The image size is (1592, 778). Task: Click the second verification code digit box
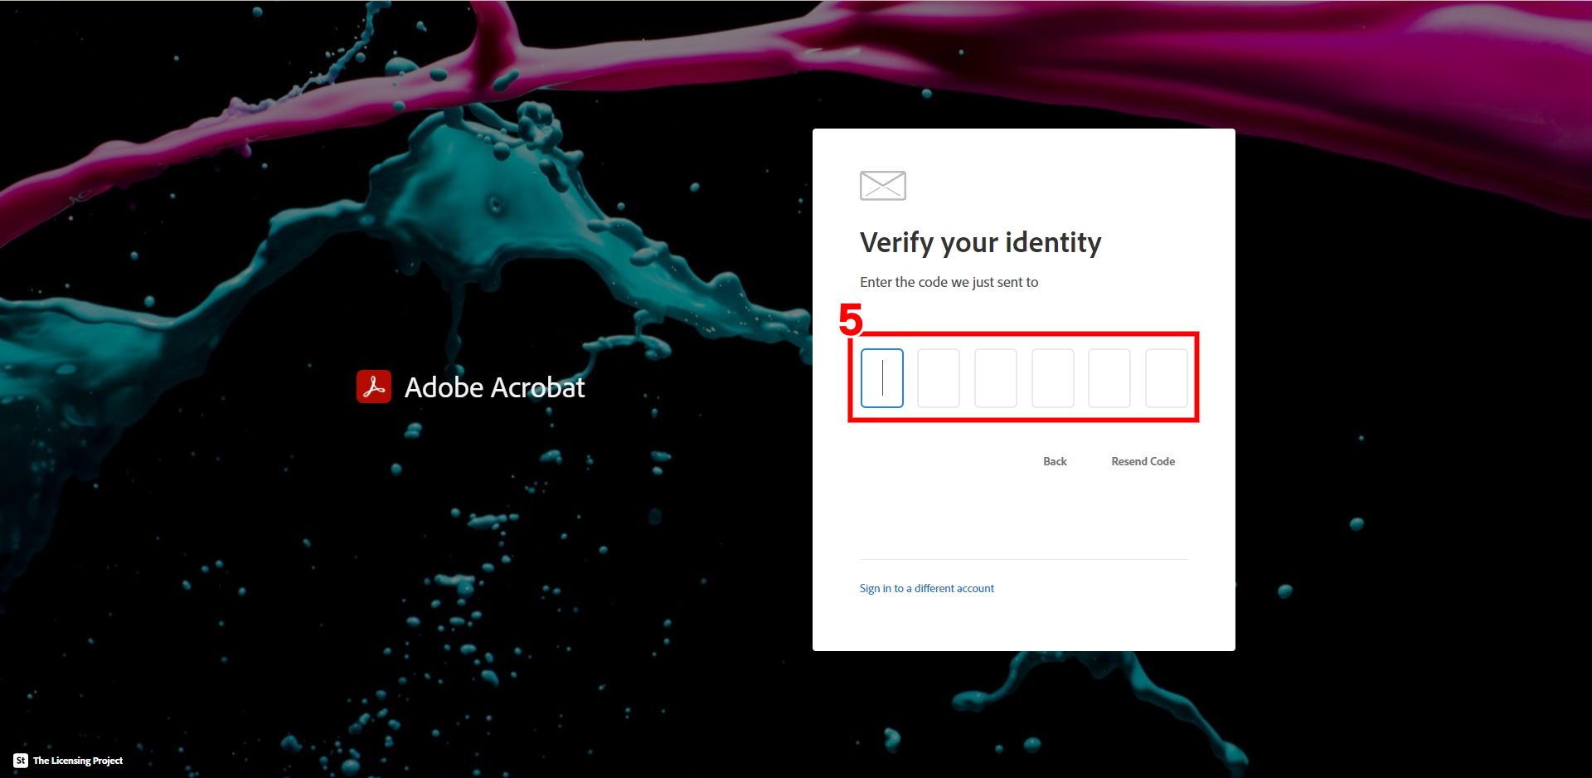(939, 378)
